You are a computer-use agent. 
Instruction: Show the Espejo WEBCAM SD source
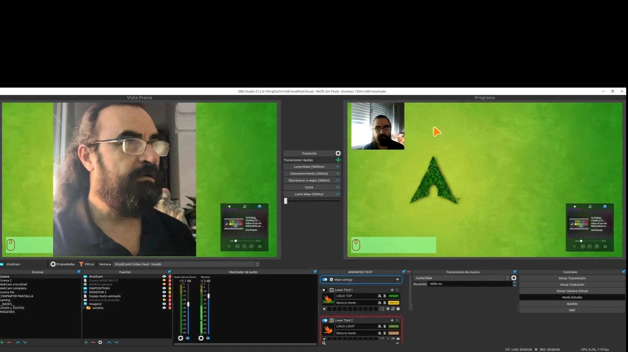point(164,280)
